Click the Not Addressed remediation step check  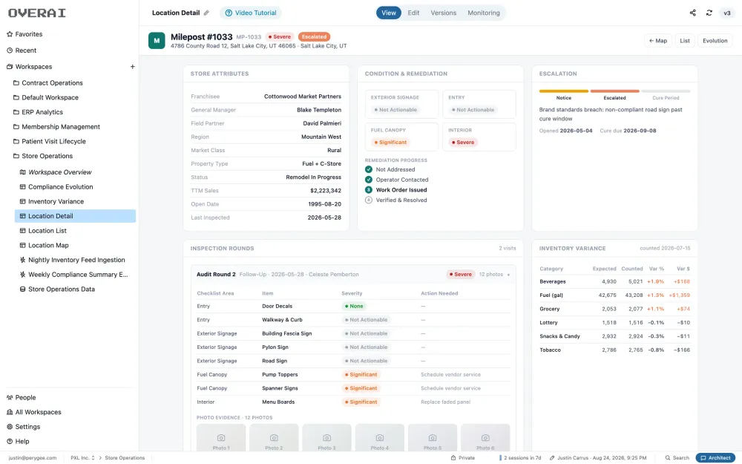point(369,169)
